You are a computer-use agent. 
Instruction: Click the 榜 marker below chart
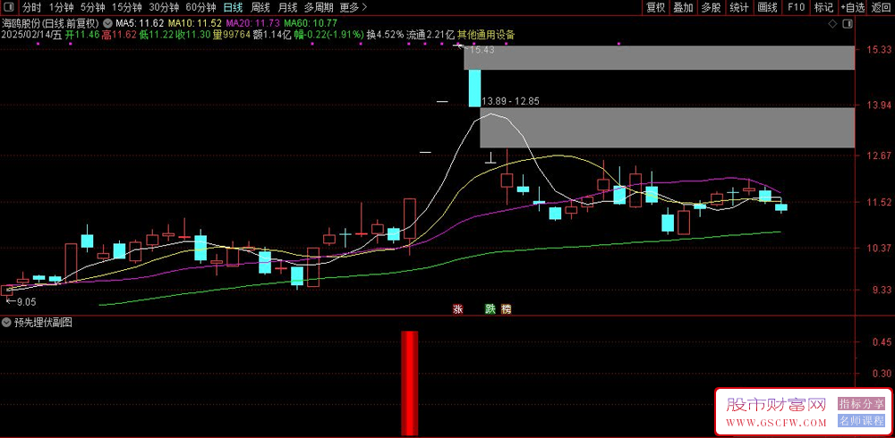pyautogui.click(x=506, y=309)
